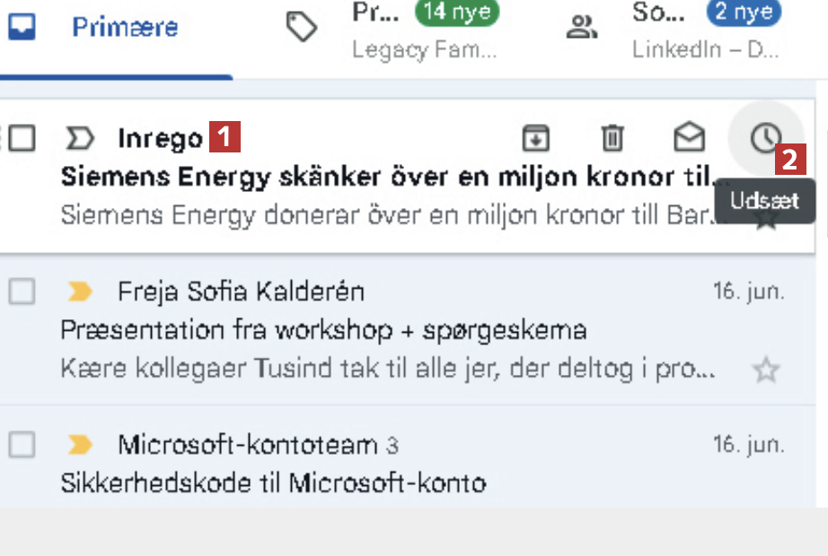Click the Udsæt tooltip label
Image resolution: width=828 pixels, height=556 pixels.
tap(764, 201)
